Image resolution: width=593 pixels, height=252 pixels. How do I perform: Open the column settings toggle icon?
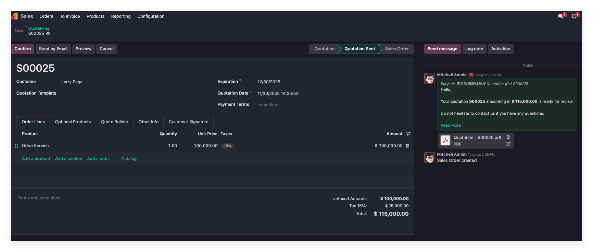pyautogui.click(x=408, y=134)
